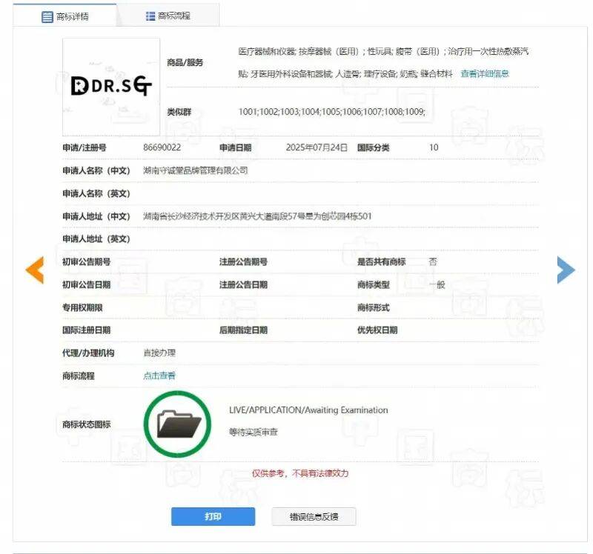
Task: Select LIVE/APPLICATION/Awaiting Examination status text
Action: click(308, 410)
